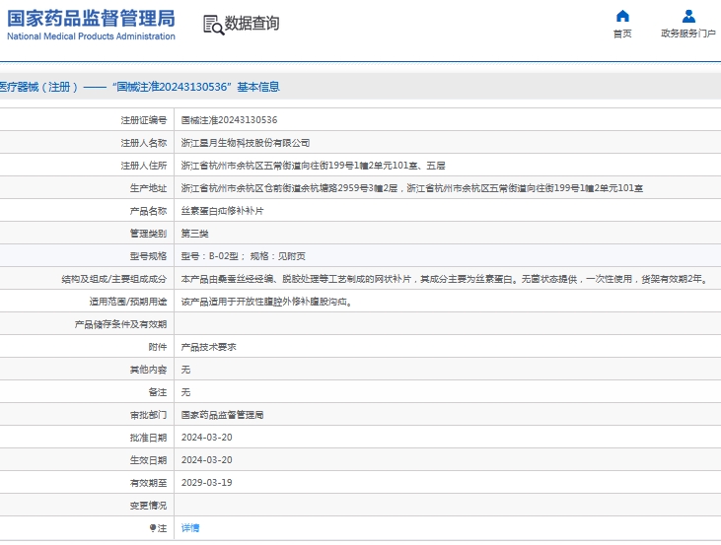
Task: Click the 有效期至 row label
Action: point(148,483)
